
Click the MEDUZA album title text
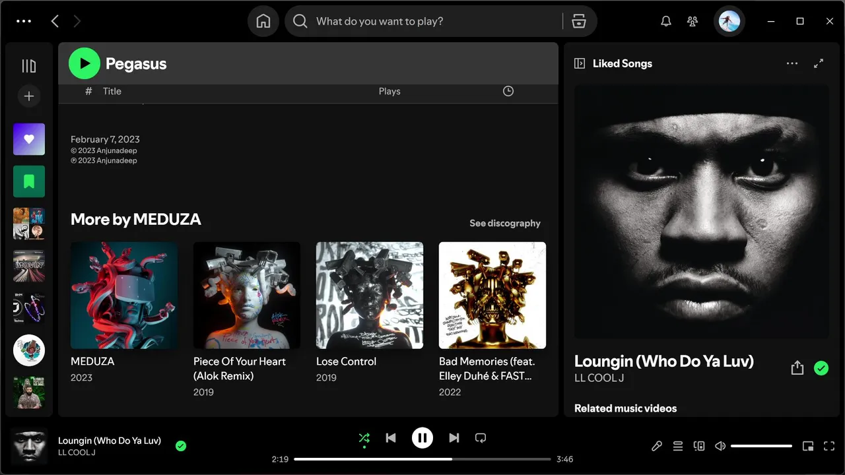click(92, 362)
